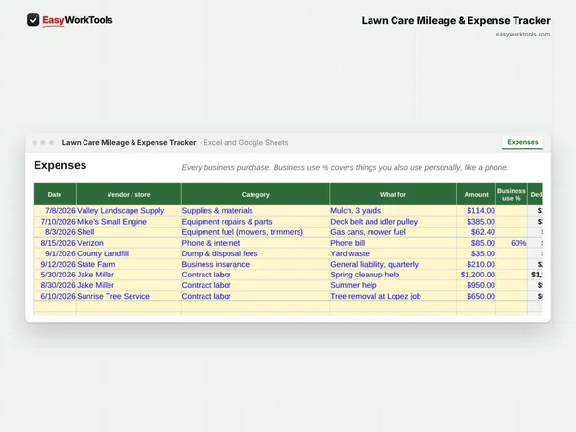Click the Valley Landscape Supply vendor cell

(x=129, y=211)
